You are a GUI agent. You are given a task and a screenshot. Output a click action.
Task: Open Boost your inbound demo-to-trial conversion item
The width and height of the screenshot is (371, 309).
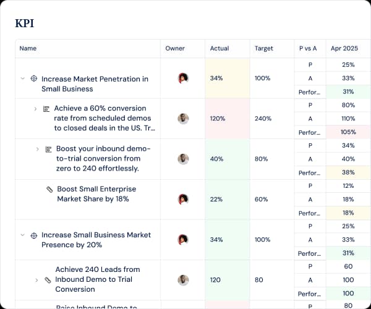click(103, 159)
